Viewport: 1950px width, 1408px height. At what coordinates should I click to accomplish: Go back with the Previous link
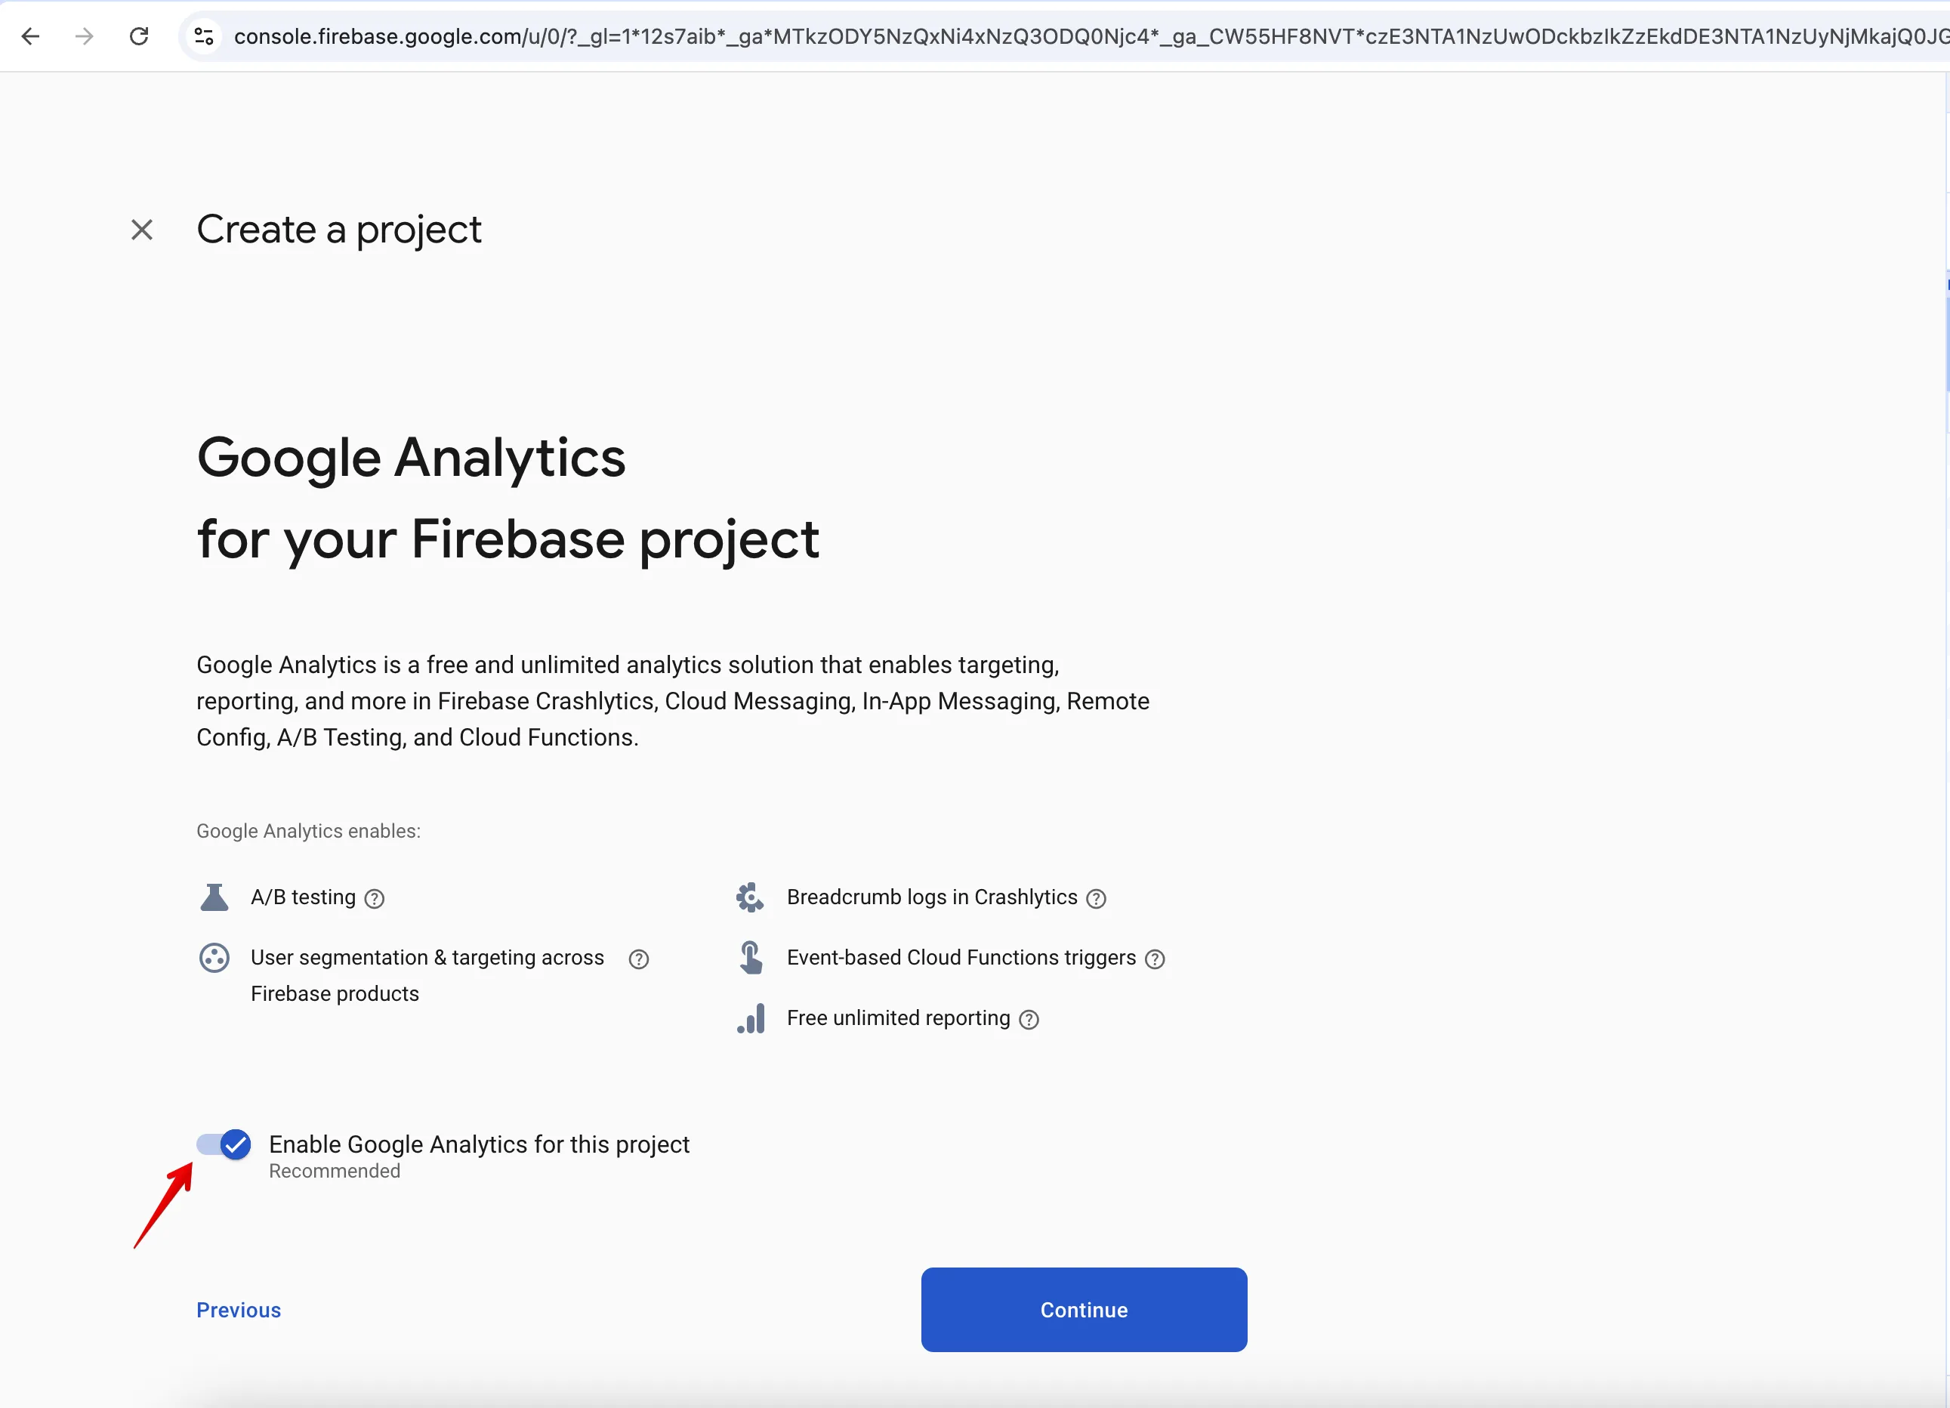238,1310
